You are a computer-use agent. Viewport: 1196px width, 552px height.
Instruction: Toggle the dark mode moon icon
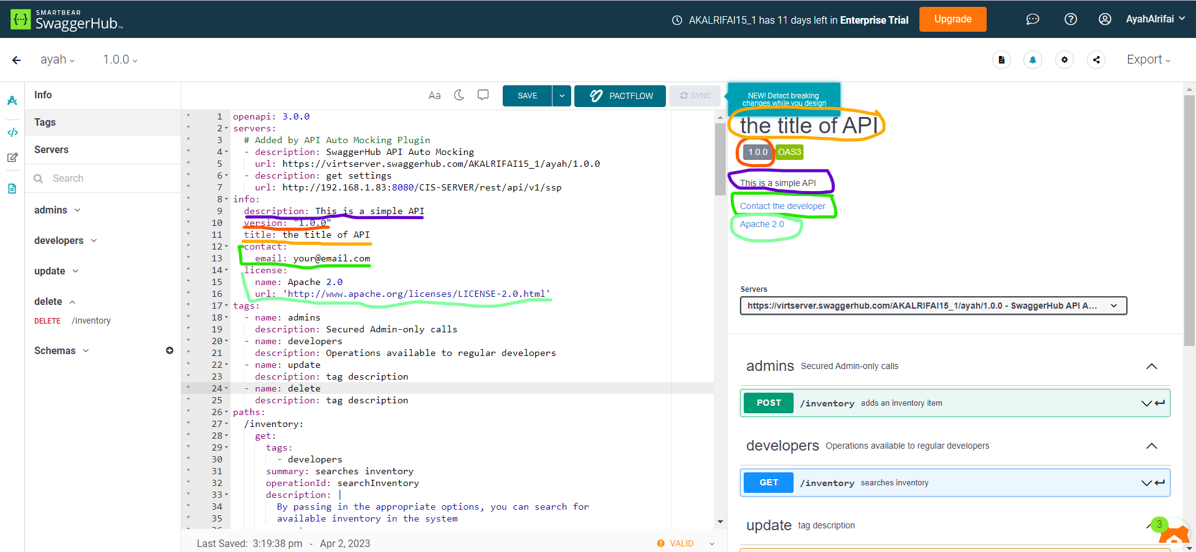click(x=459, y=95)
